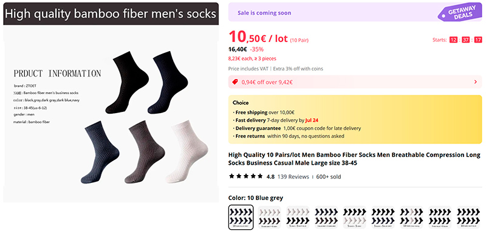Image resolution: width=486 pixels, height=231 pixels.
Task: Expand the 0,94€ off coupon arrow
Action: point(476,82)
